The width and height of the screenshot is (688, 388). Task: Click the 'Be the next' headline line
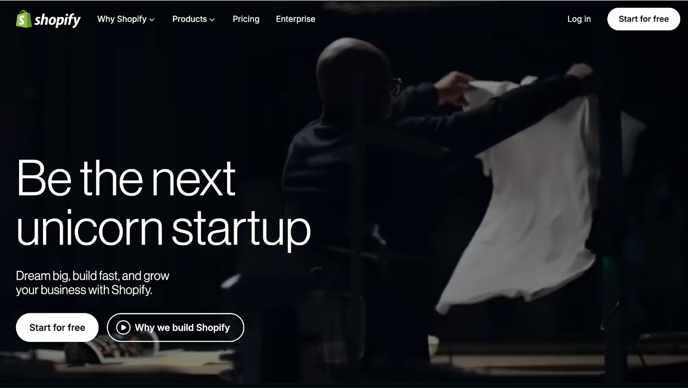(126, 178)
